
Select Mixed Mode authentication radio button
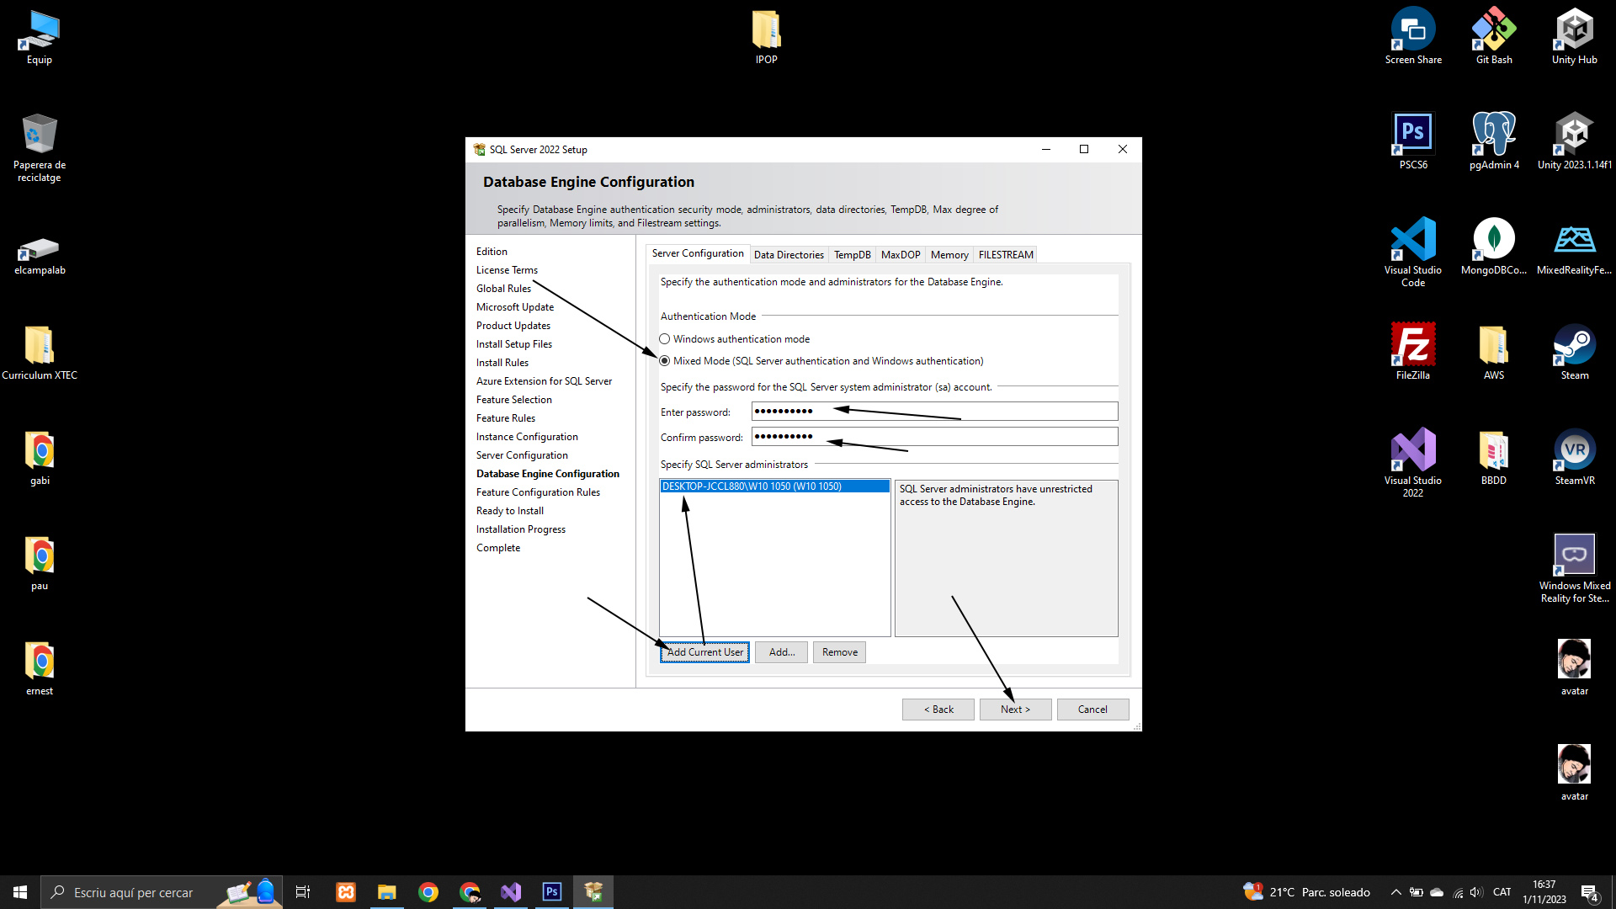tap(665, 361)
